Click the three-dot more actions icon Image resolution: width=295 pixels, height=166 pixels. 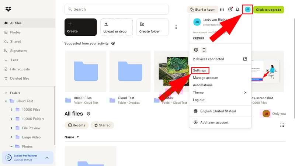pos(176,27)
